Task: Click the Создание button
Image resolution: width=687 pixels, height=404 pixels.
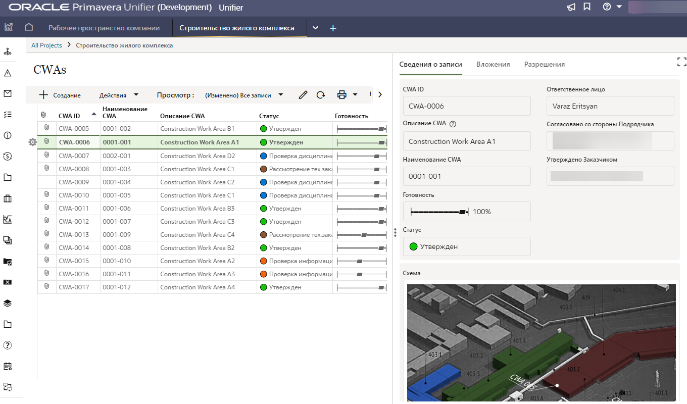Action: (x=60, y=95)
